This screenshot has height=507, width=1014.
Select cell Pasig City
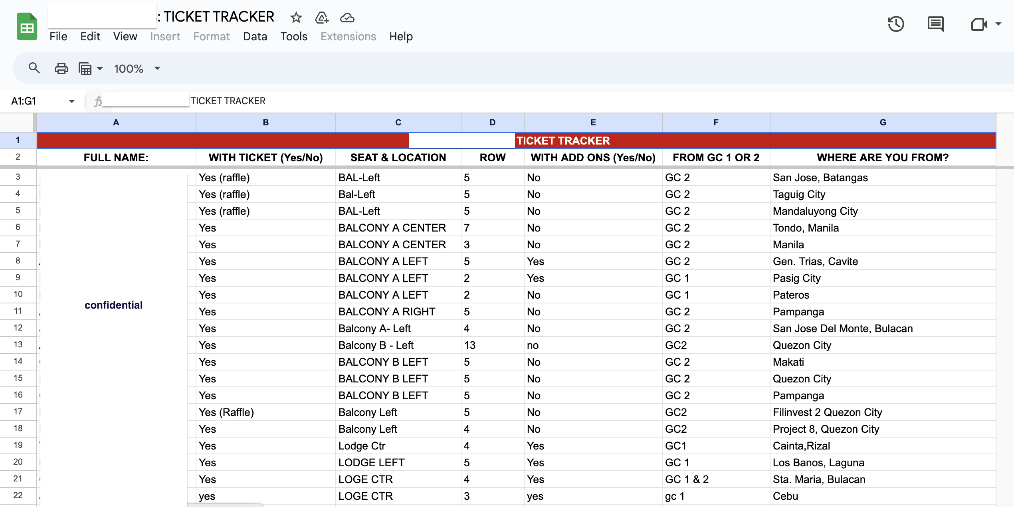point(883,278)
